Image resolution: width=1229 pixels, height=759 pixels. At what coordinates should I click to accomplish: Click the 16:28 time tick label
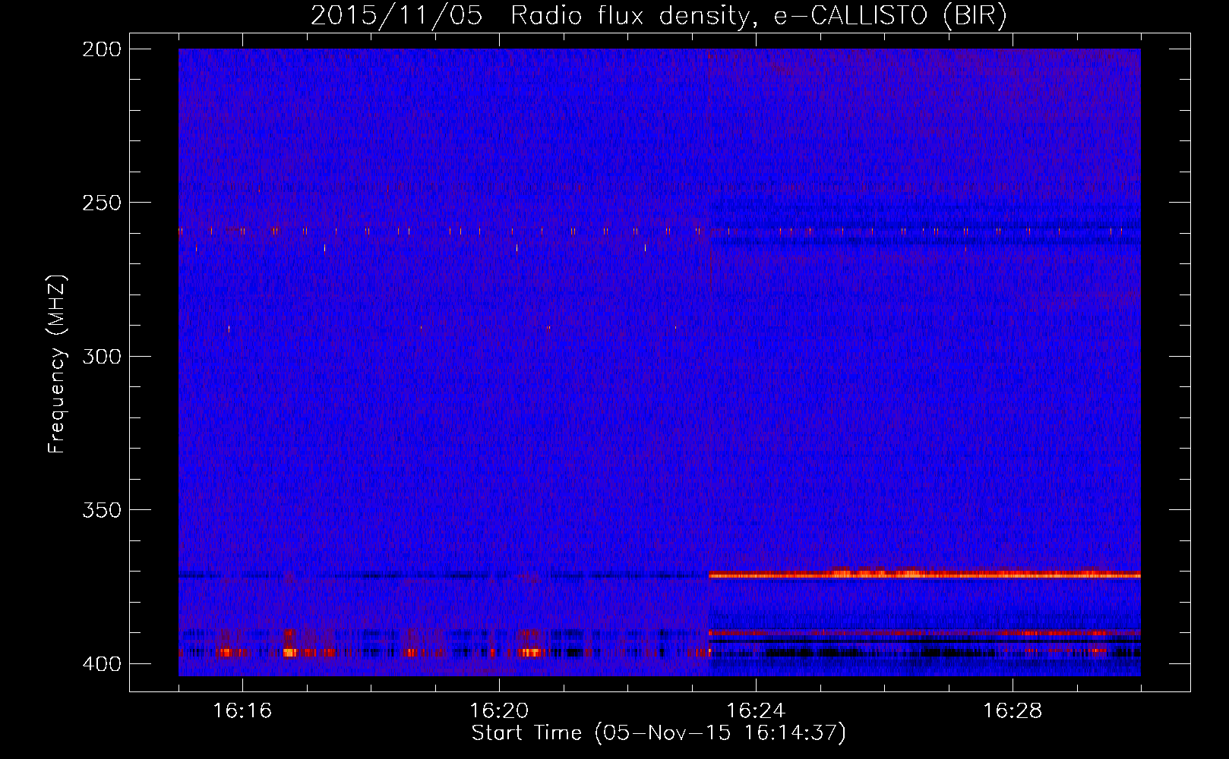(1013, 710)
